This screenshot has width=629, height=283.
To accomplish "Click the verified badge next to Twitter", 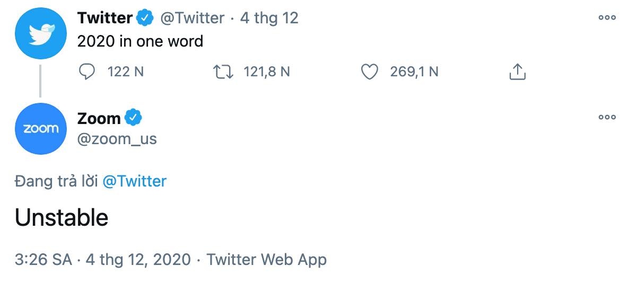I will pyautogui.click(x=145, y=18).
